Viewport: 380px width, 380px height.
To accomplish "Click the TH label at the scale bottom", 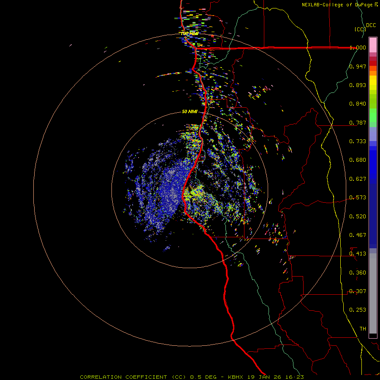I will point(363,329).
